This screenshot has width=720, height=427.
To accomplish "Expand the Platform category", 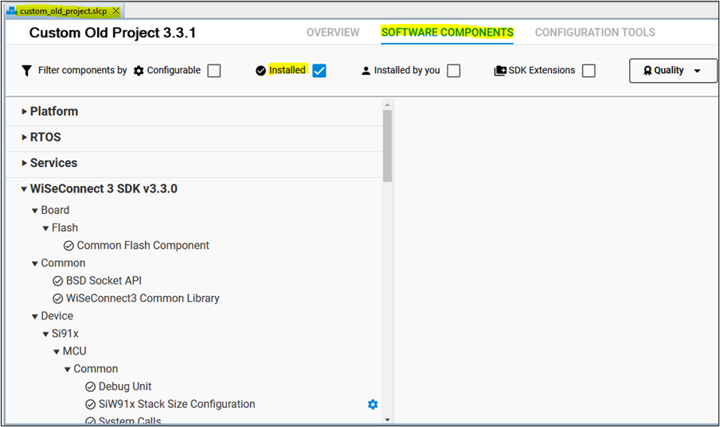I will tap(25, 111).
